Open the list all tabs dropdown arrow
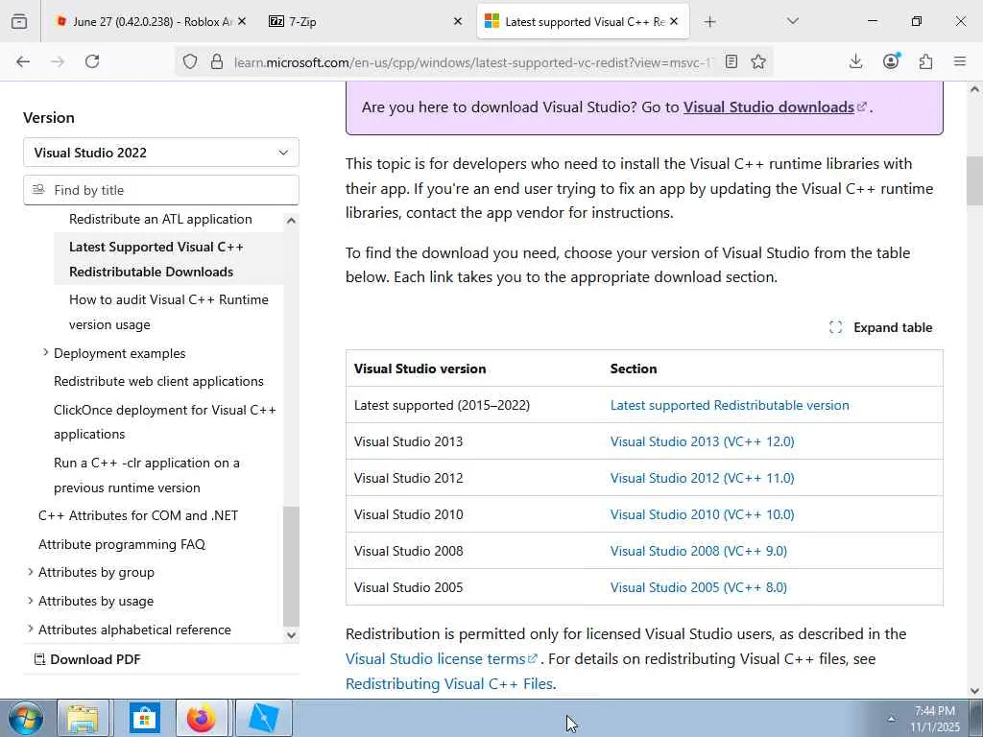Screen dimensions: 983x737 [792, 21]
